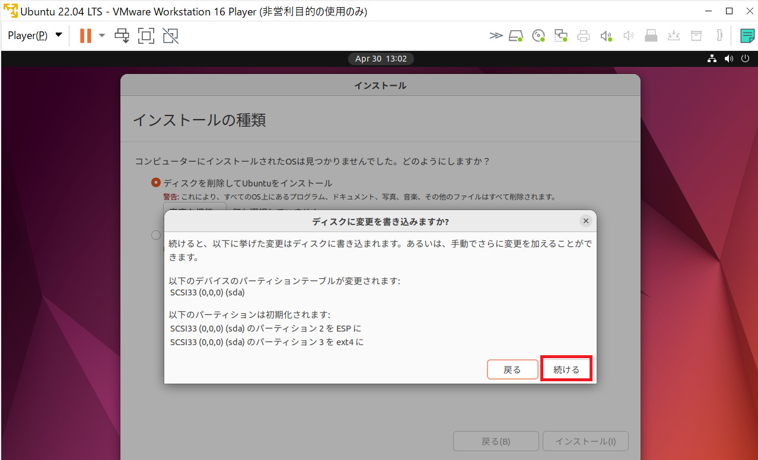Click the Ubuntu volume icon in top bar
758x460 pixels.
(729, 59)
